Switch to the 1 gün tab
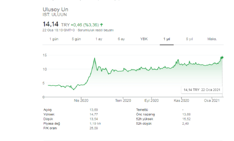Screen dimensions: 234x141 coord(54,39)
